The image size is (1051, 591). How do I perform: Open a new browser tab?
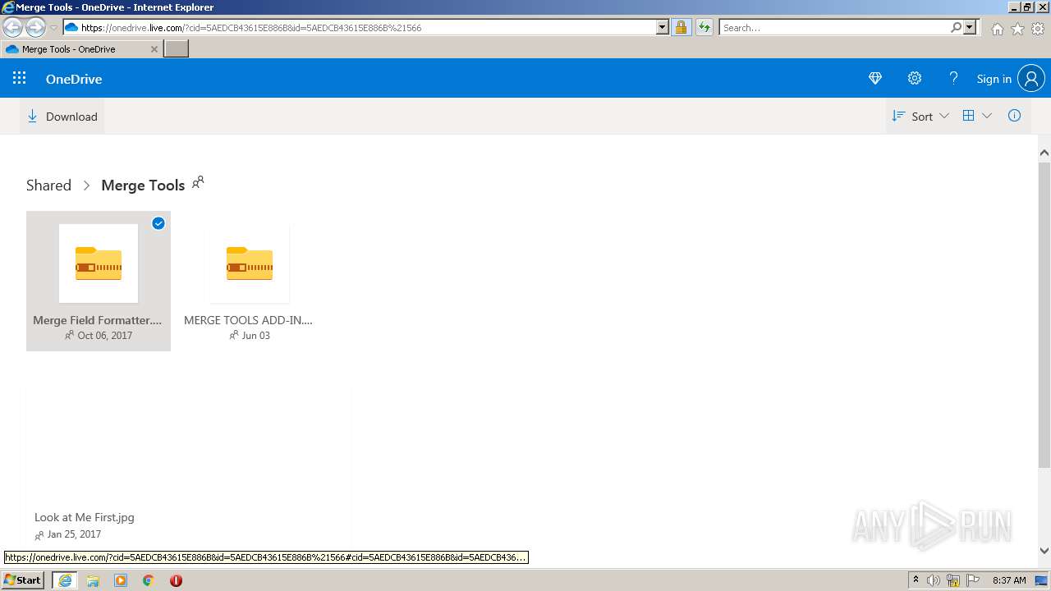coord(177,48)
